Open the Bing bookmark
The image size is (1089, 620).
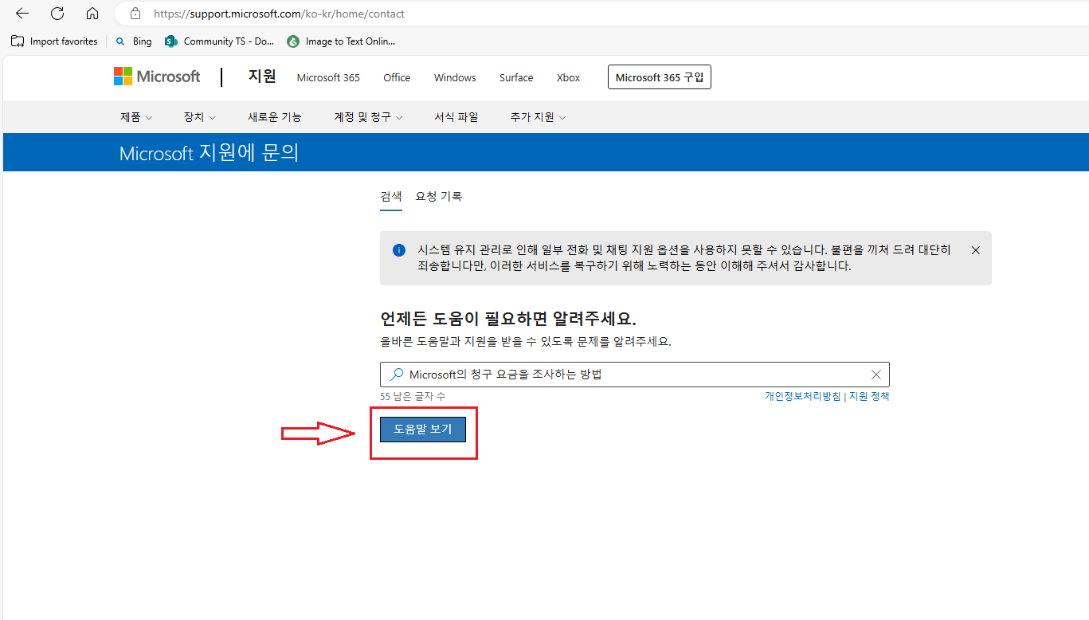tap(134, 41)
